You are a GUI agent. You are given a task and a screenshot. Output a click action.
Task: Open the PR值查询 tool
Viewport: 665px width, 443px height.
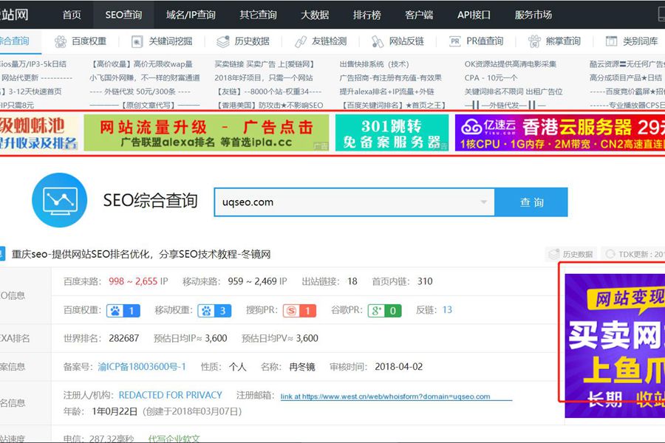pos(477,41)
